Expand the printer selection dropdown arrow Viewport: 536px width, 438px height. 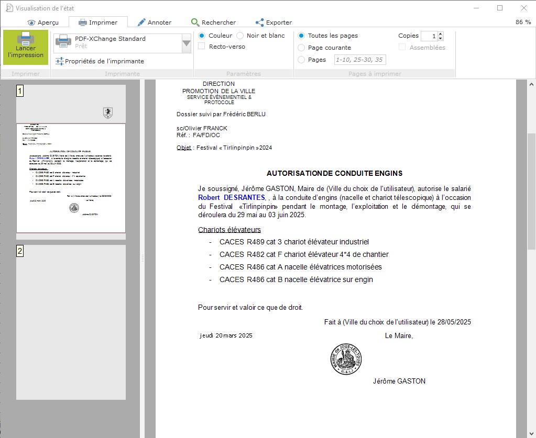tap(187, 44)
